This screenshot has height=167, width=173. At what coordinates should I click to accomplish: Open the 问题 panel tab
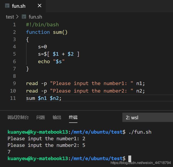coord(41,117)
